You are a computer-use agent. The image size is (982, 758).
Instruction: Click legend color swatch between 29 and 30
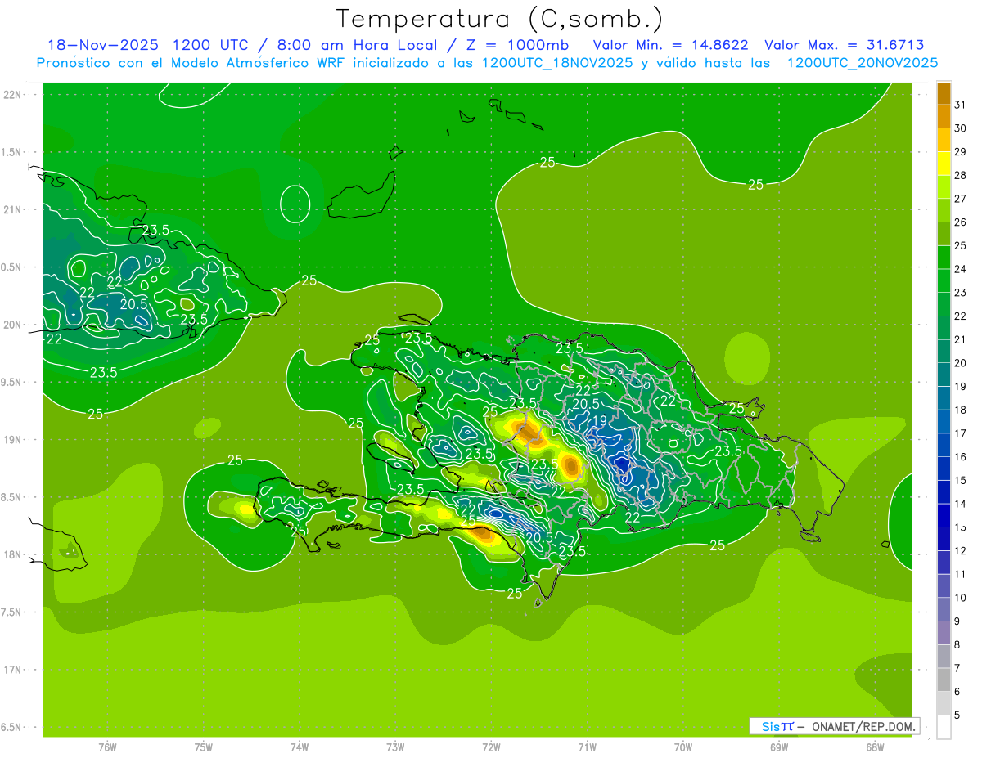point(944,140)
